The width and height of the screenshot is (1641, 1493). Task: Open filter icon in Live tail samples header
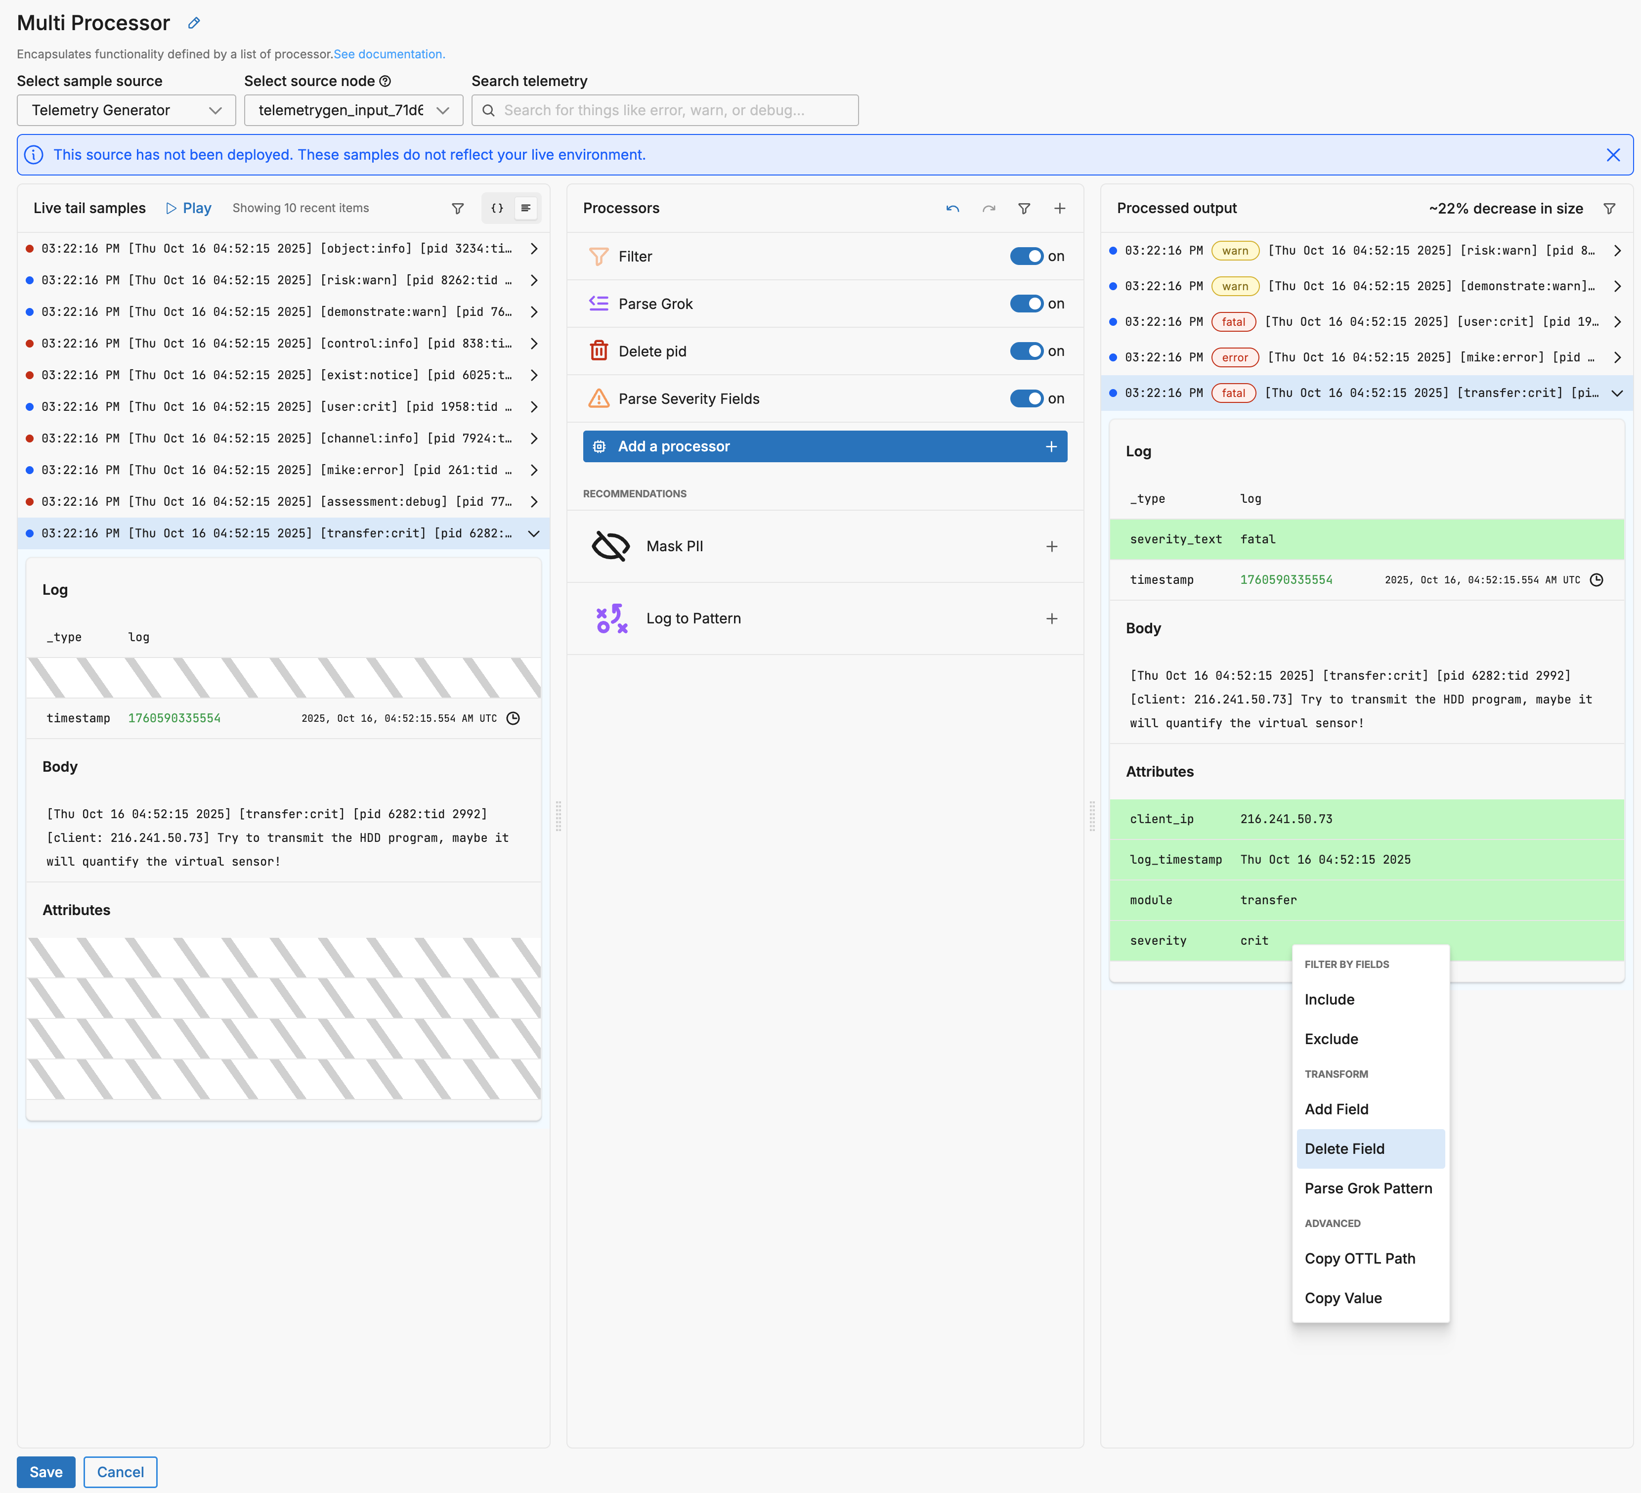click(x=458, y=209)
